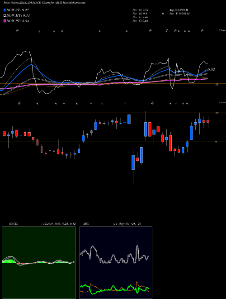Screen dimensions: 226x299
Task: Click the '9' price axis label beside the candles
Action: (x=216, y=142)
